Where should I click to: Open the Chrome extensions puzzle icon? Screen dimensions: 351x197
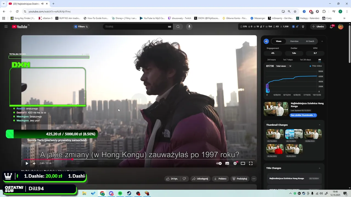point(324,11)
